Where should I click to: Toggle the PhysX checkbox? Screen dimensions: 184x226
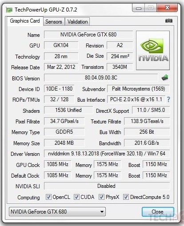pos(101,197)
